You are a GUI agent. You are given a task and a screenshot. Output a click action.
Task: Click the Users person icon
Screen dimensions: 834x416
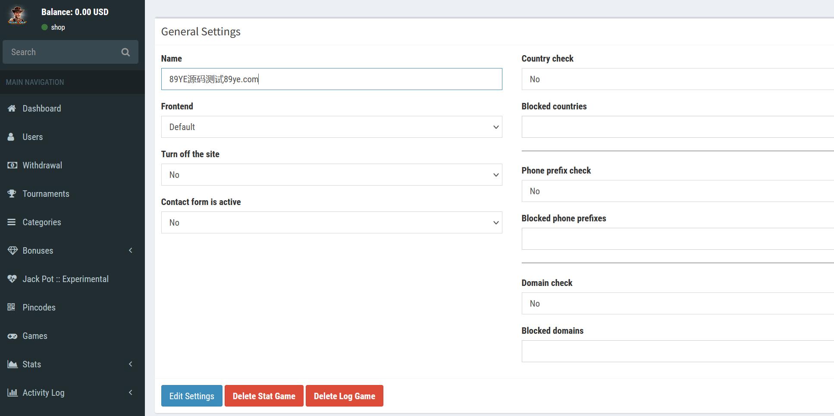(11, 137)
